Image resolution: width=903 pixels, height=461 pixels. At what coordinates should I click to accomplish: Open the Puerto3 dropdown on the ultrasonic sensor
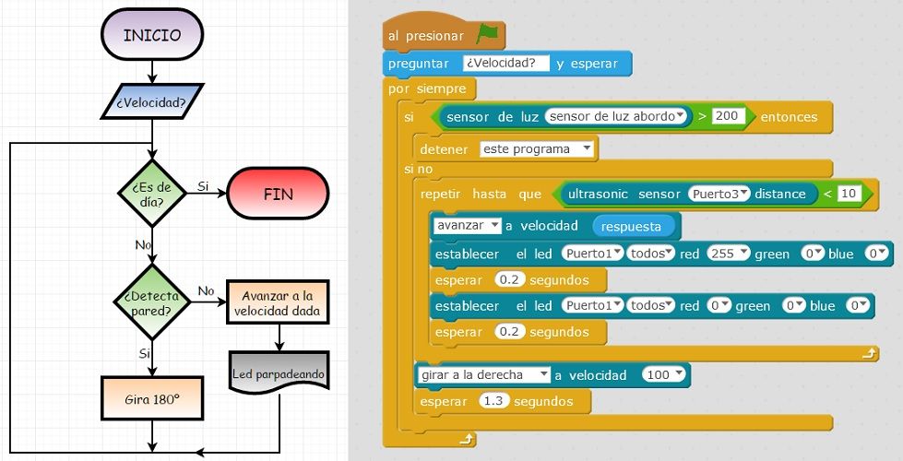click(719, 194)
